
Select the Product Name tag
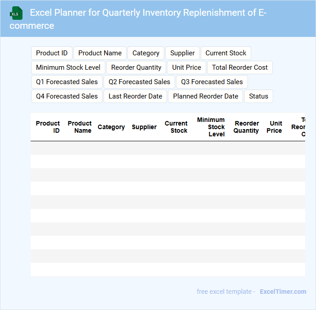pyautogui.click(x=100, y=53)
